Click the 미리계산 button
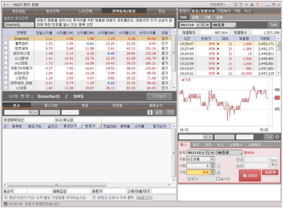Screen dimensions: 283x208 coord(274,163)
